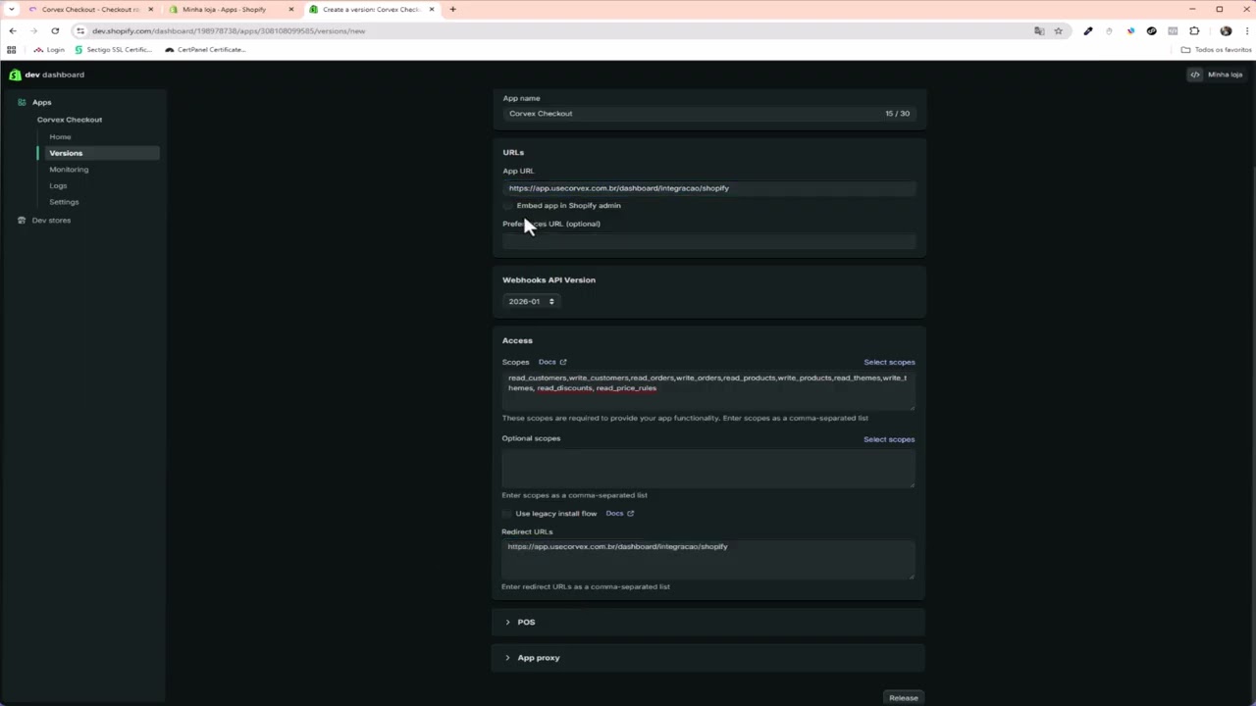
Task: Open Apps in the sidebar
Action: click(41, 102)
